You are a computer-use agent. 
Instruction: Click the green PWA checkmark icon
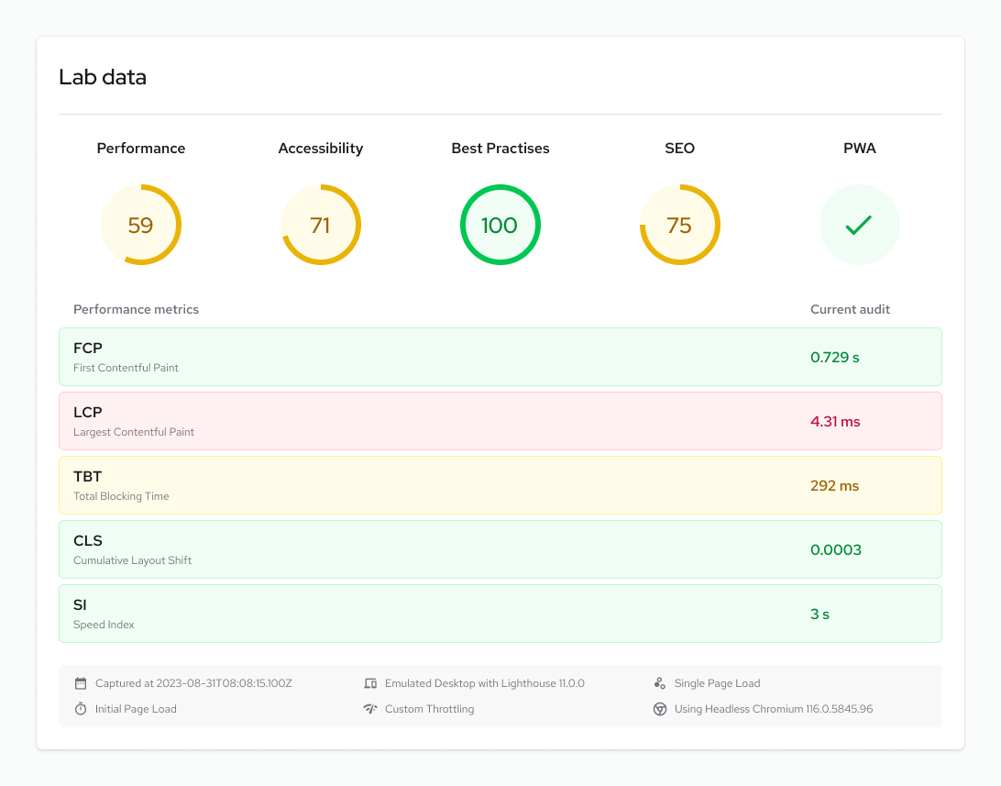pyautogui.click(x=859, y=224)
